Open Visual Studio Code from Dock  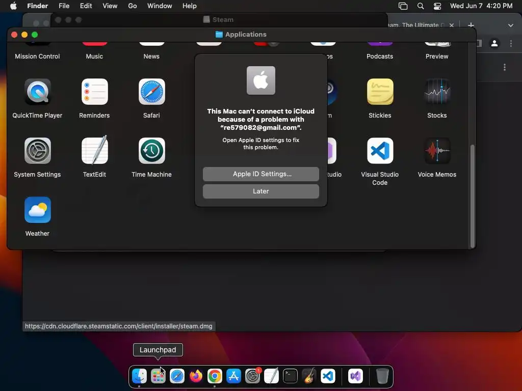coord(328,376)
